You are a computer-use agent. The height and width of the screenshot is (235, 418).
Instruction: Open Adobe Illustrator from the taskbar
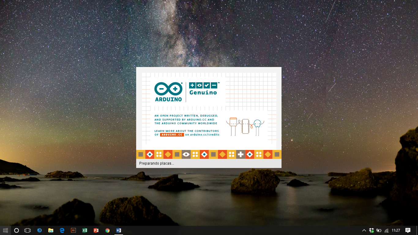[x=73, y=230]
